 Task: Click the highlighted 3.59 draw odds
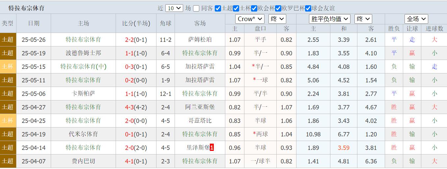(x=344, y=148)
